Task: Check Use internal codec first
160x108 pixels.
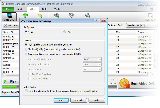Action: 26,91
